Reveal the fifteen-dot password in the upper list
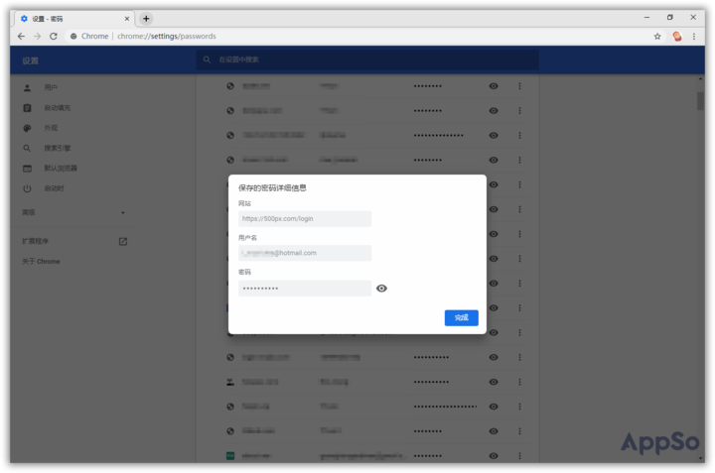 (x=494, y=135)
